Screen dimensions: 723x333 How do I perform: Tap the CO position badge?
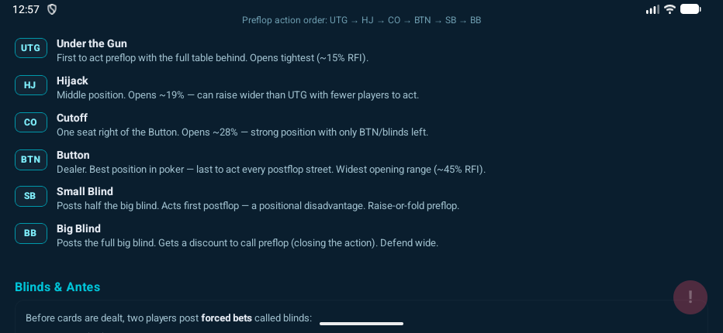30,122
